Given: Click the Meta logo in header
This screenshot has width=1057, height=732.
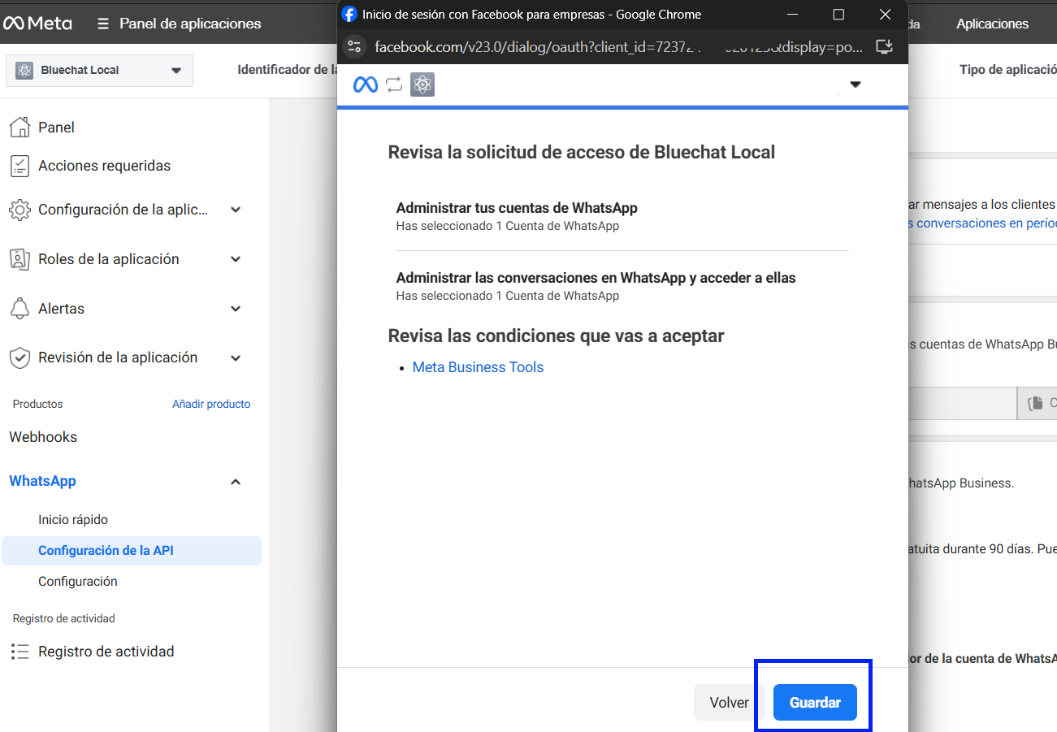Looking at the screenshot, I should 37,24.
